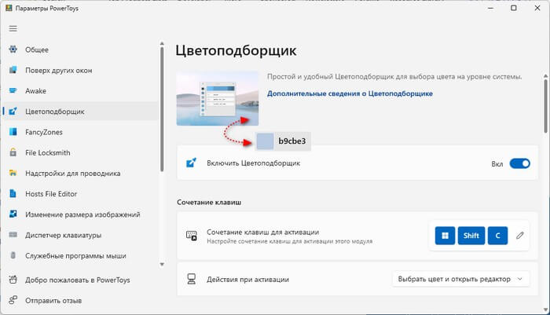Click the Вкл toggle state label
The width and height of the screenshot is (550, 315).
click(x=497, y=164)
